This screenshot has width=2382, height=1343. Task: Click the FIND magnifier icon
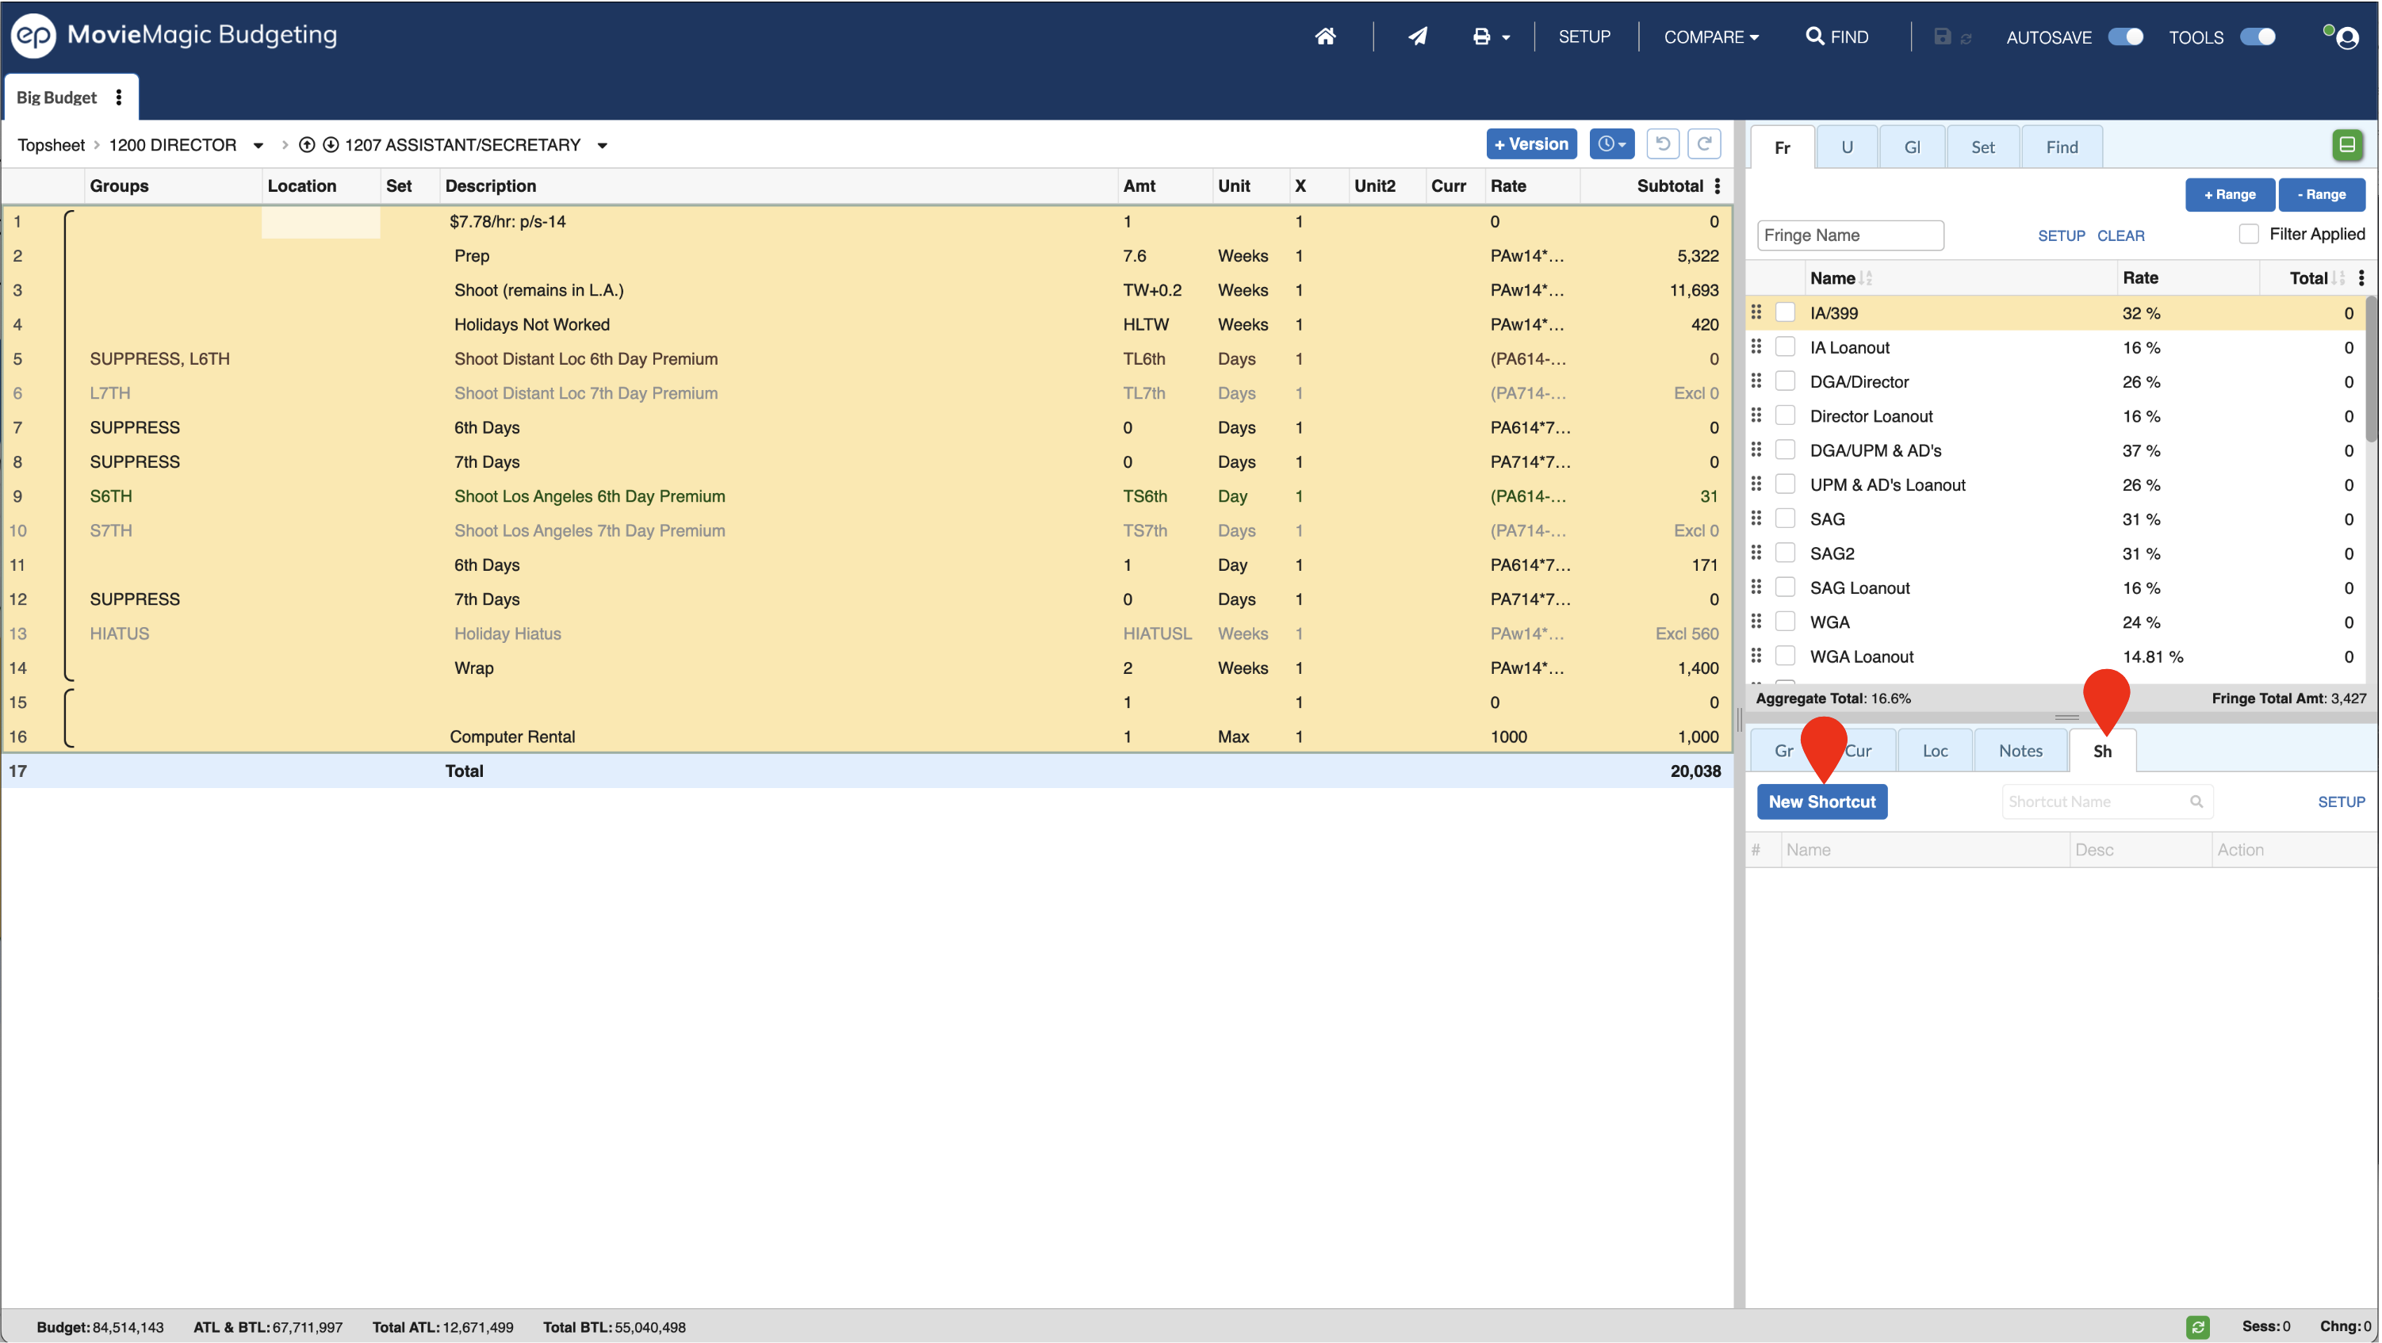click(1814, 36)
